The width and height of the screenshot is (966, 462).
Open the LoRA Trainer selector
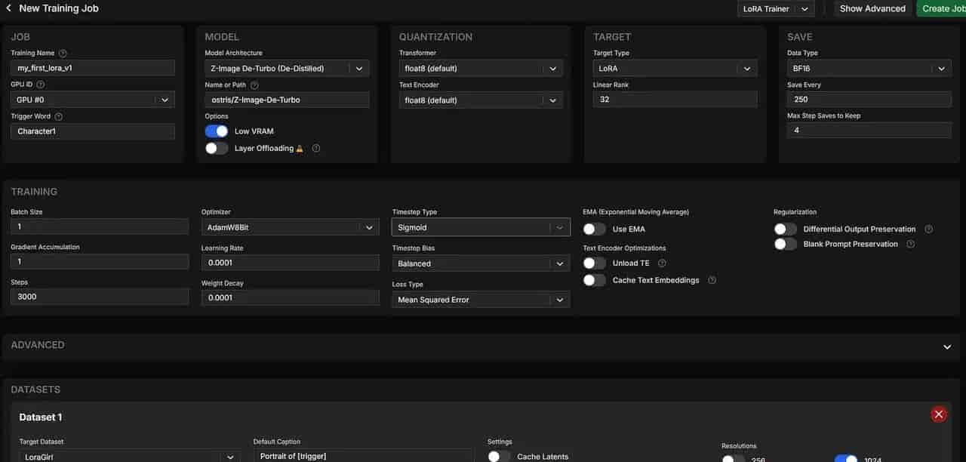775,9
